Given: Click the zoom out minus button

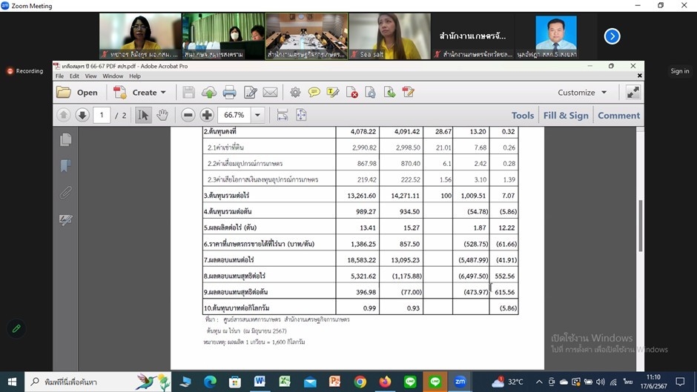Looking at the screenshot, I should 188,115.
